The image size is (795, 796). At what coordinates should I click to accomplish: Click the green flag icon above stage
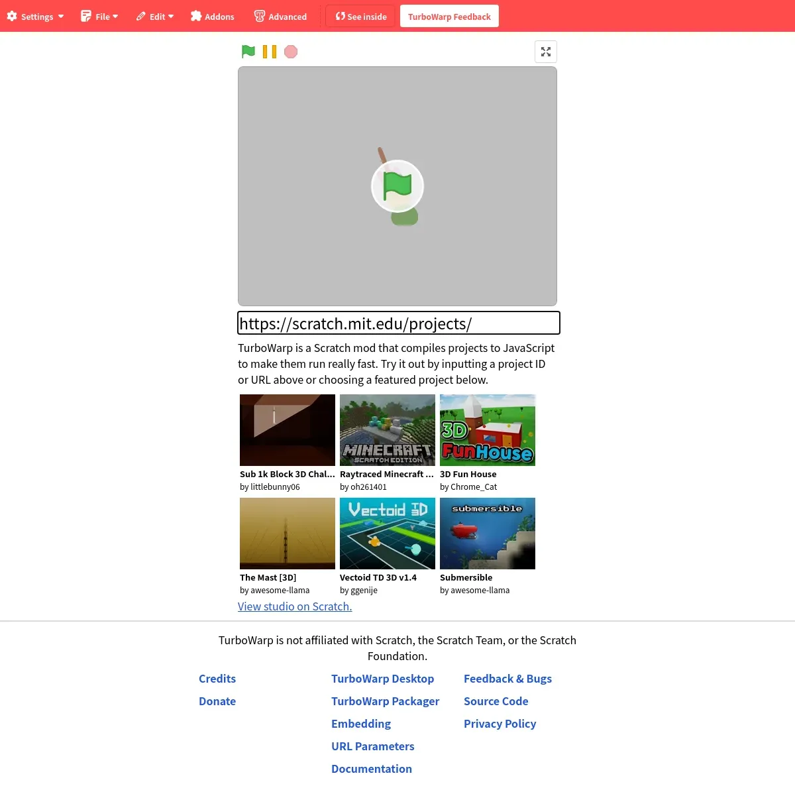(x=248, y=52)
